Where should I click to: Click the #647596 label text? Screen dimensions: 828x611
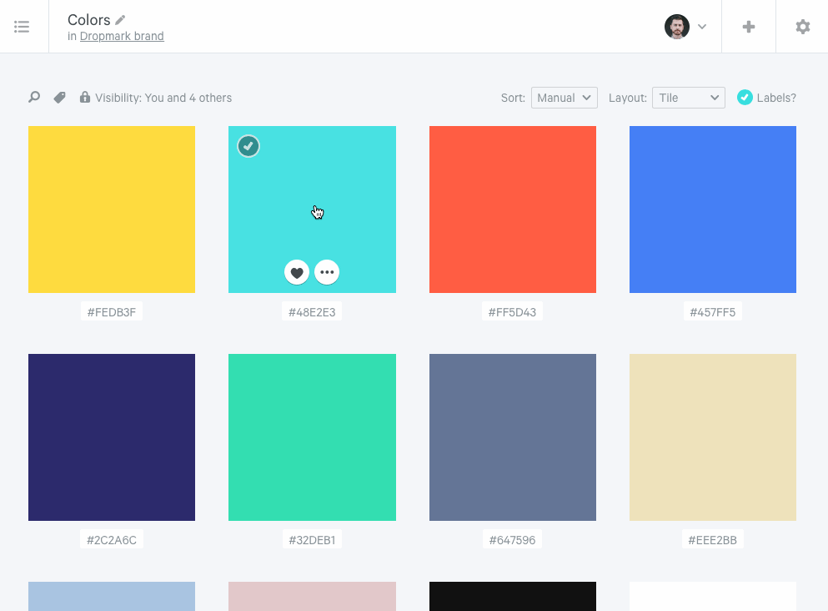tap(512, 540)
